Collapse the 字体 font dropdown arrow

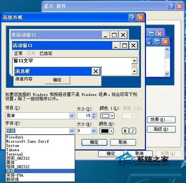coord(72,131)
